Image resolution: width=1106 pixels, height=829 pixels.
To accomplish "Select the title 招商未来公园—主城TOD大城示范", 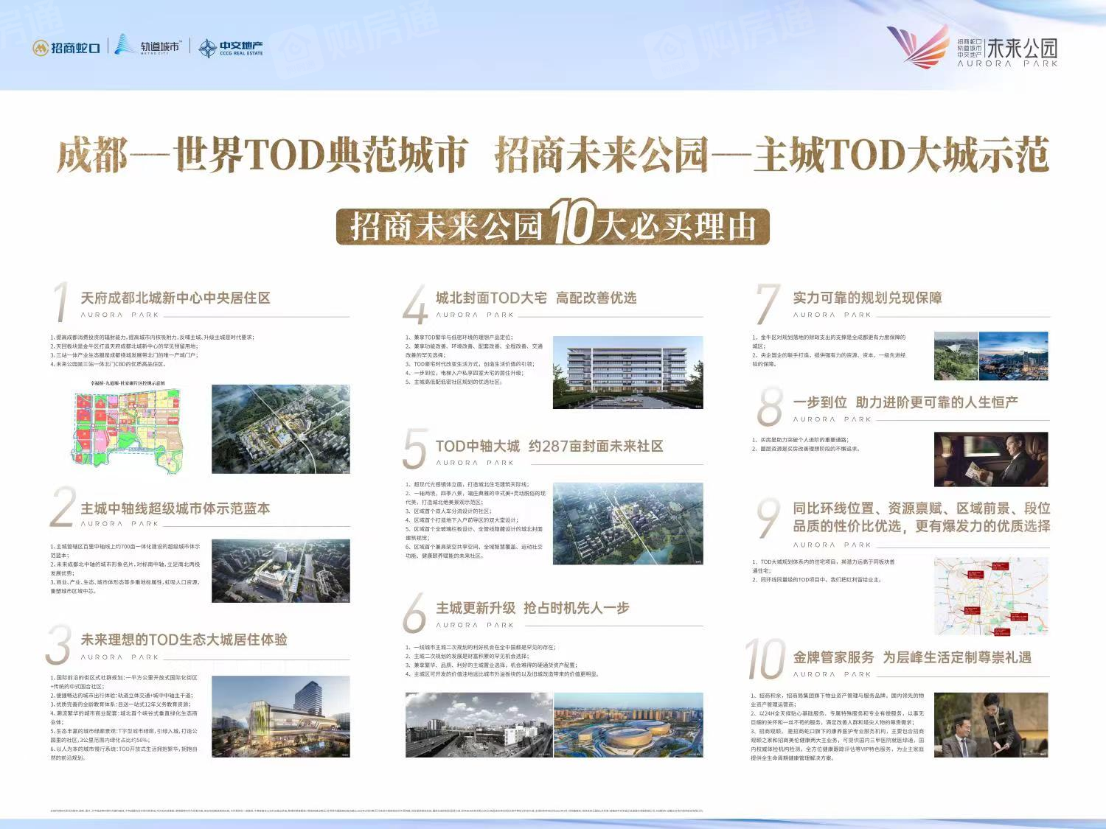I will pyautogui.click(x=772, y=155).
